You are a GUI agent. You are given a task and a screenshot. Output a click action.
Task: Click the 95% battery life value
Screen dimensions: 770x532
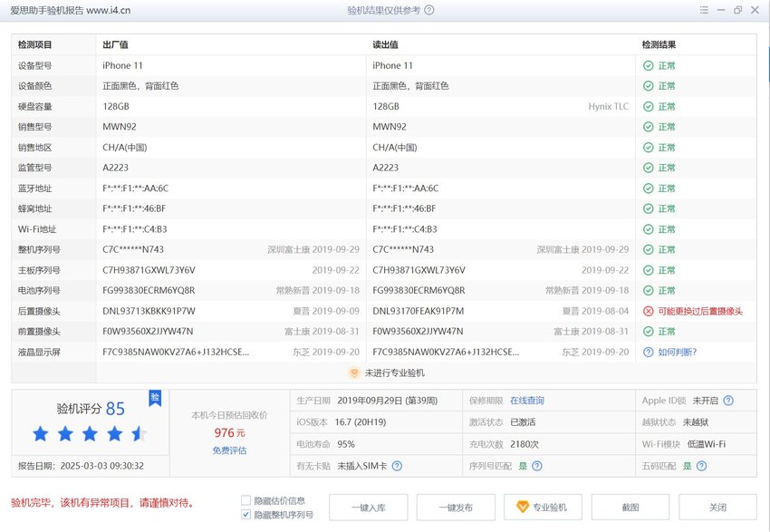click(346, 444)
